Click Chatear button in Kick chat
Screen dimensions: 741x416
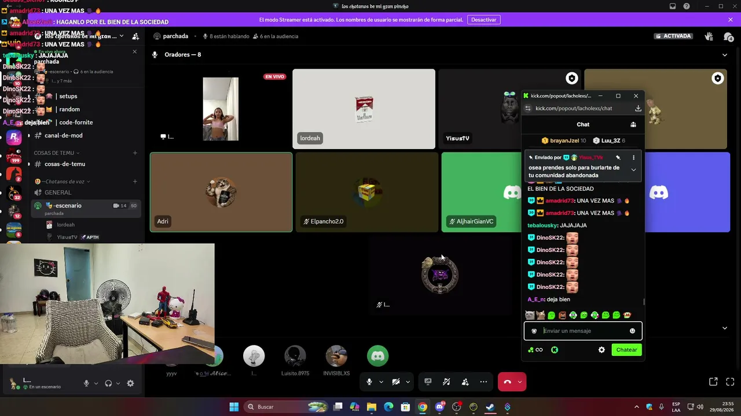click(x=626, y=350)
